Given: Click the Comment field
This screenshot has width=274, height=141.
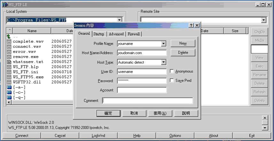Looking at the screenshot, I should (x=147, y=101).
